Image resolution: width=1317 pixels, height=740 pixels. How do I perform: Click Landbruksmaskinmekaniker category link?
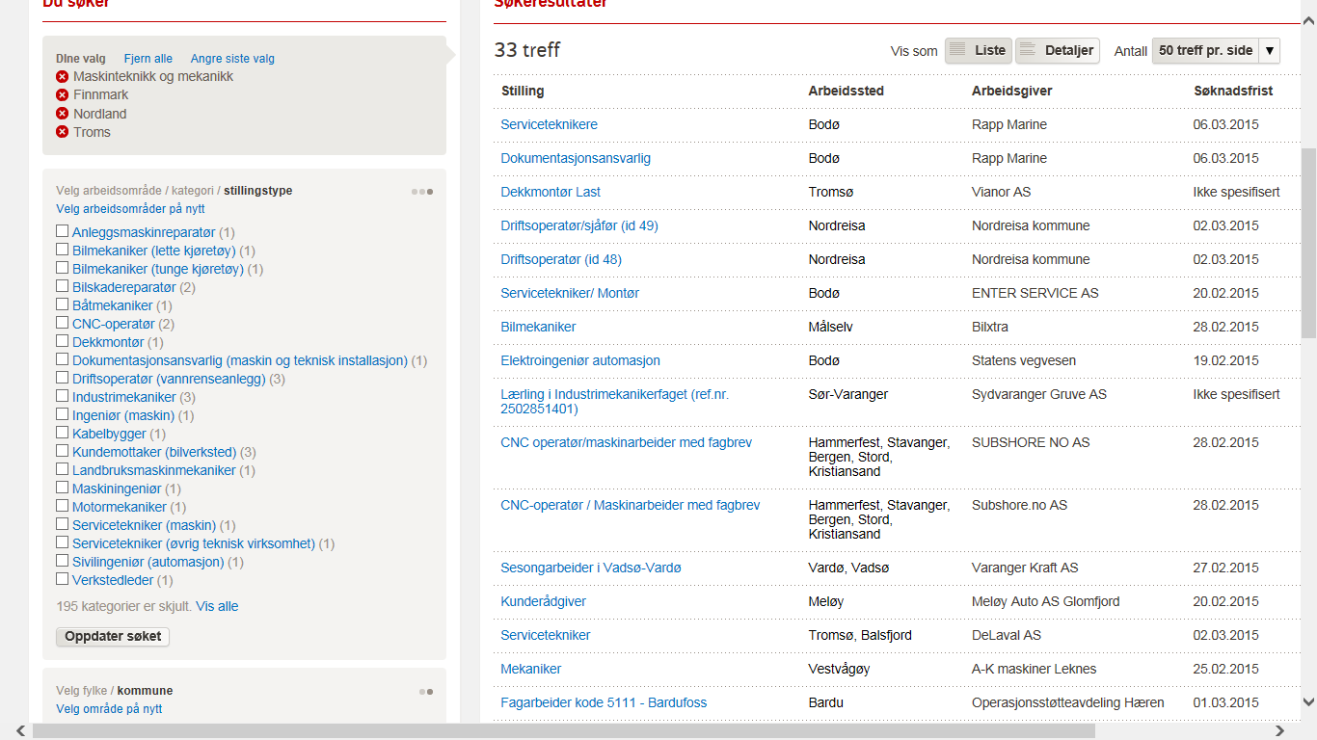[154, 470]
